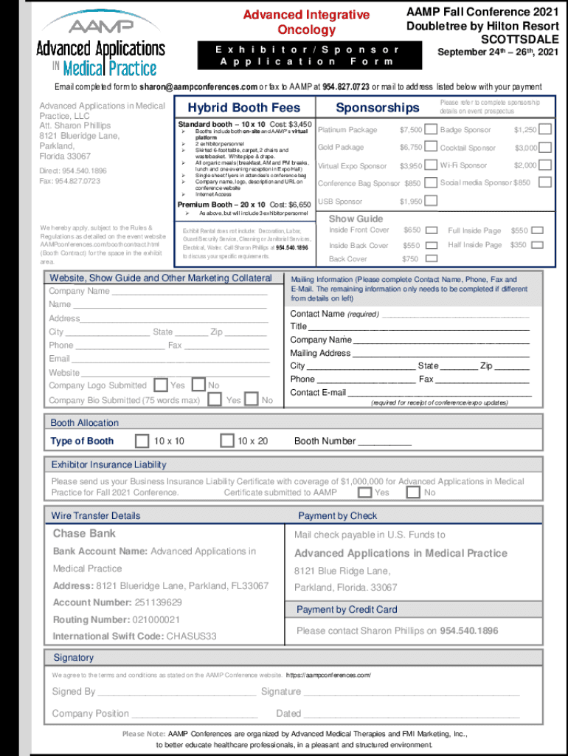Click the Email field in the Website section
The image size is (568, 756).
click(x=170, y=359)
